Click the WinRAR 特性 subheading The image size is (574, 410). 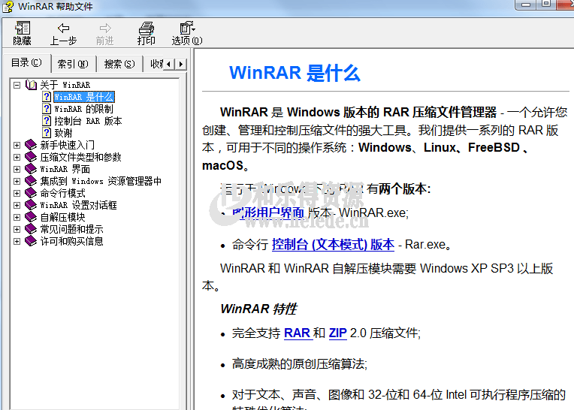tap(258, 309)
